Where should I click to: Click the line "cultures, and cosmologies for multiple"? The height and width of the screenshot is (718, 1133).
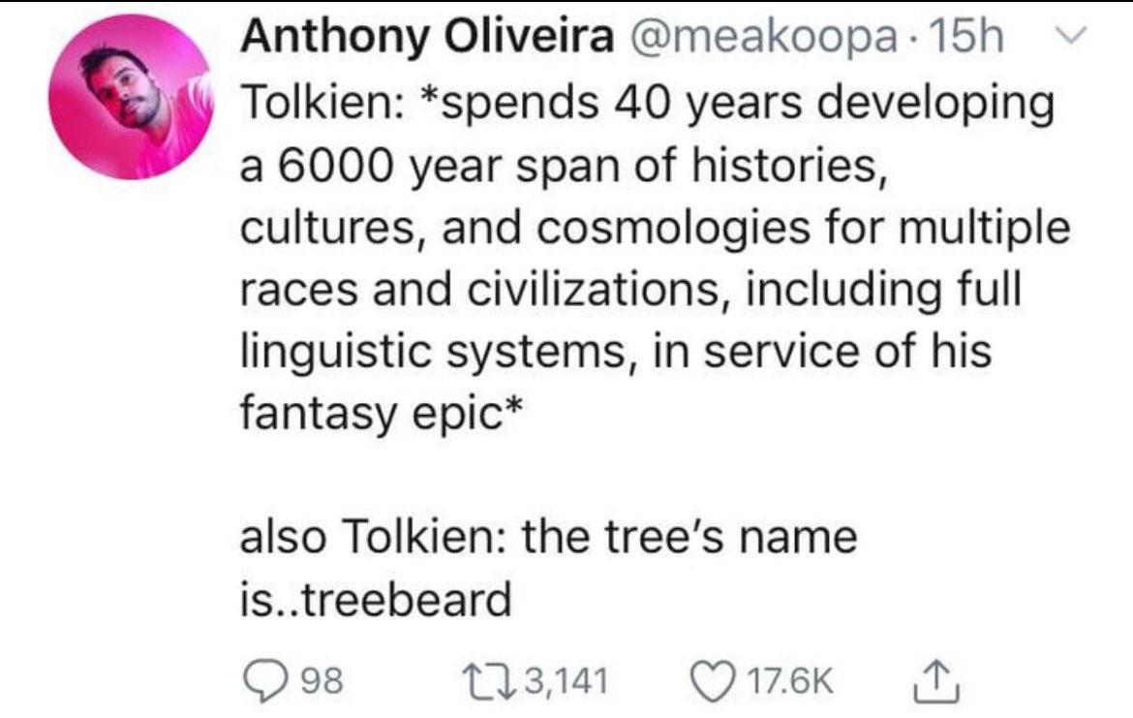click(655, 228)
